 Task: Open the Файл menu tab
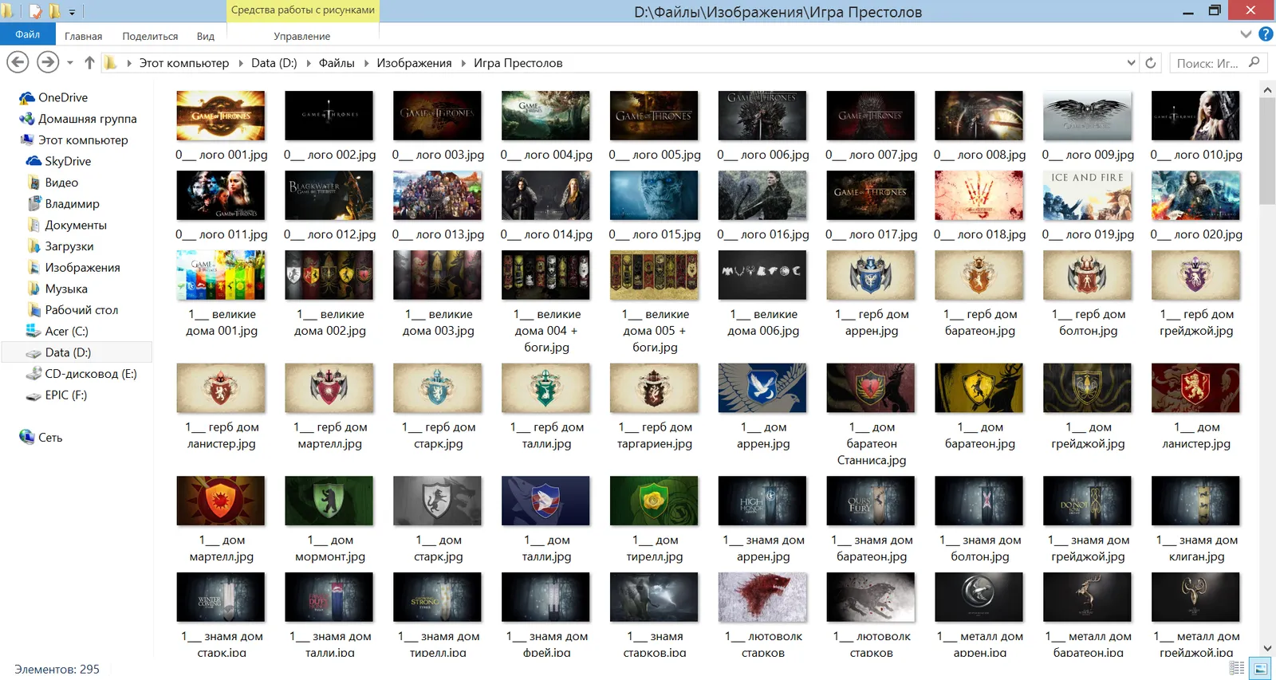27,34
